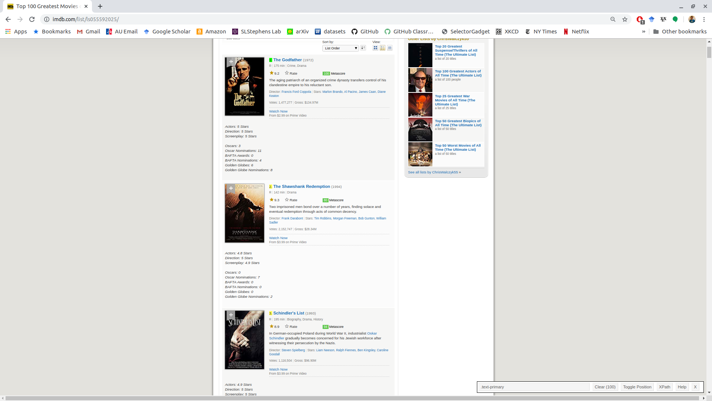Open Schindler's List title link
The height and width of the screenshot is (401, 712).
pyautogui.click(x=289, y=313)
